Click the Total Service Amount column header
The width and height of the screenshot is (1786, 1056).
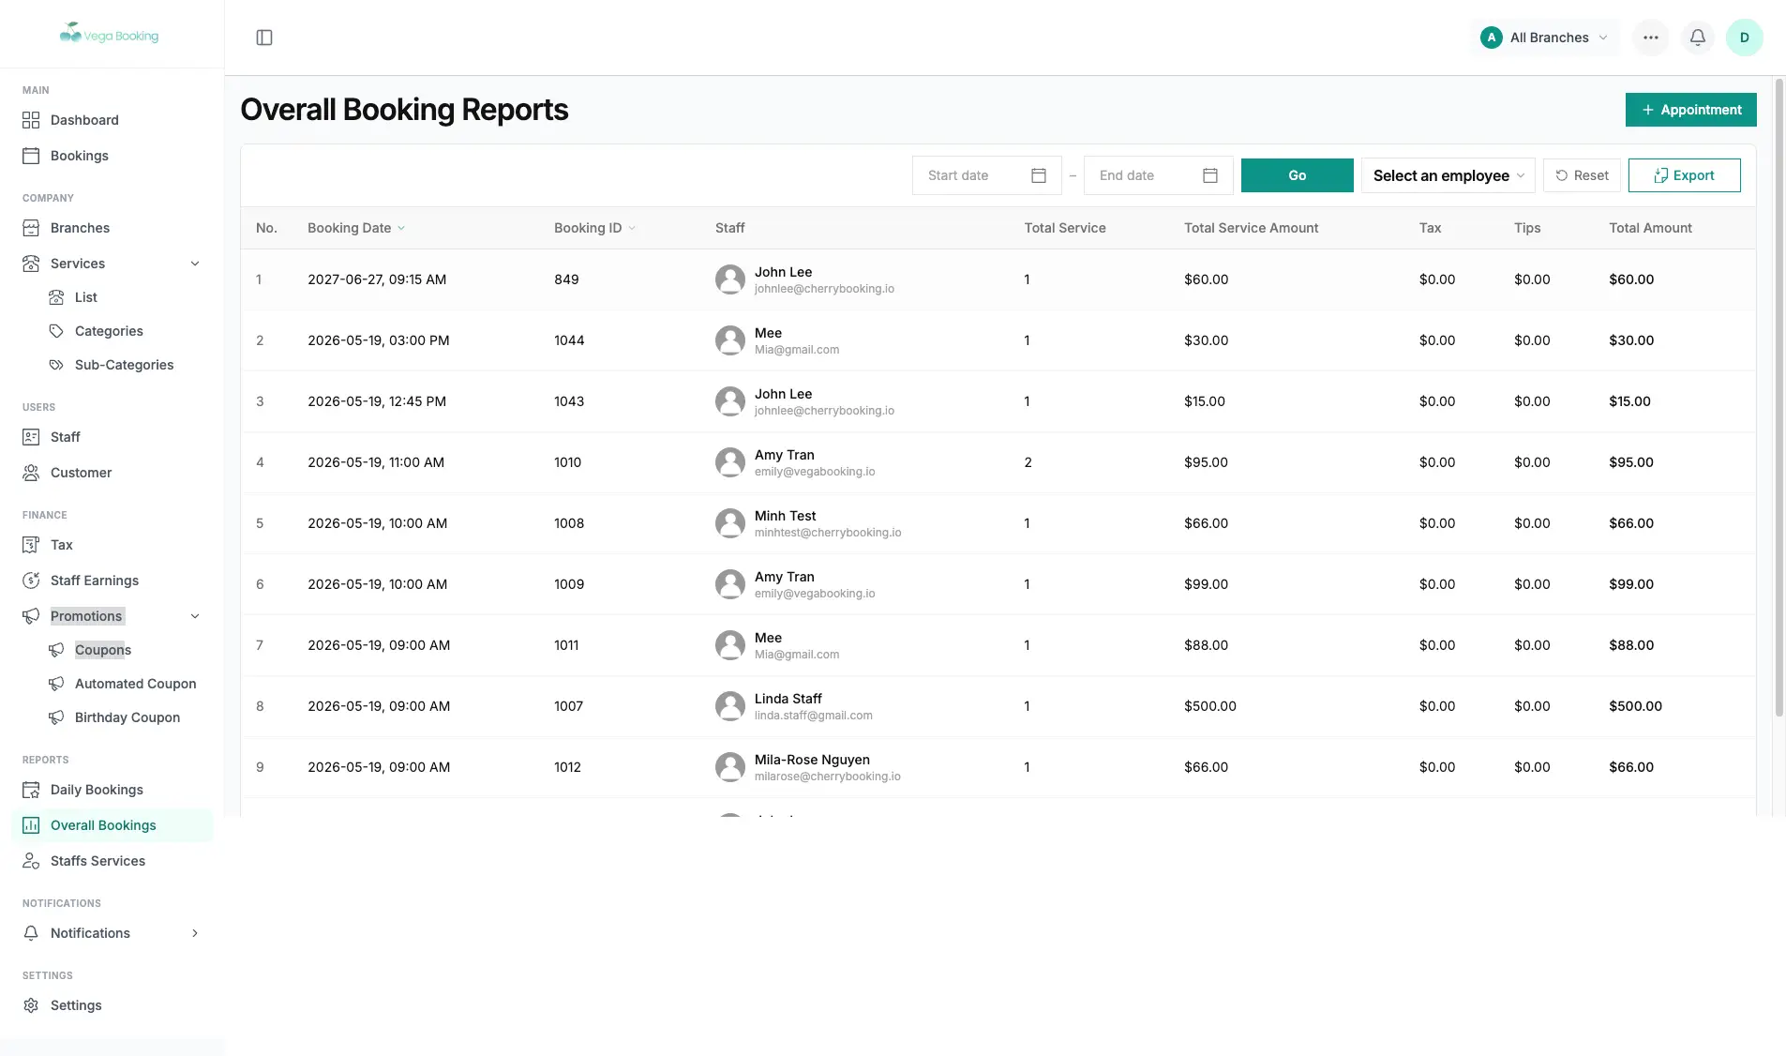pos(1251,228)
